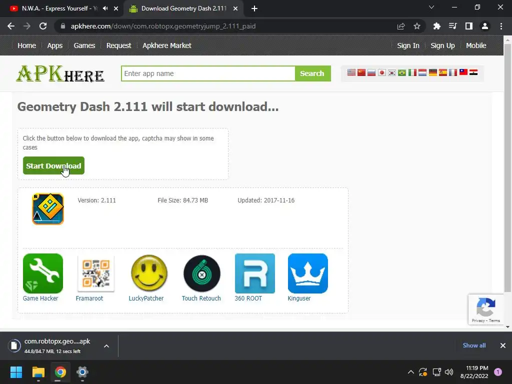The image size is (512, 384).
Task: Select the Germany flag language
Action: pos(433,72)
